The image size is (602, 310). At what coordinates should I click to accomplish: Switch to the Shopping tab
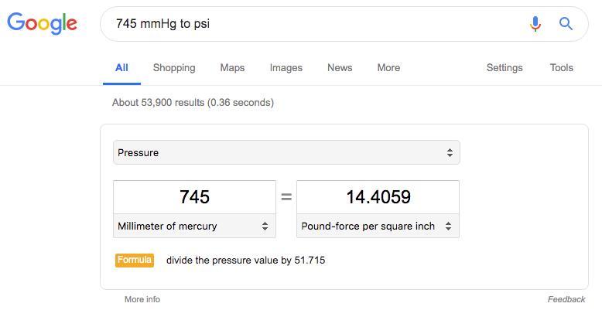(x=174, y=67)
